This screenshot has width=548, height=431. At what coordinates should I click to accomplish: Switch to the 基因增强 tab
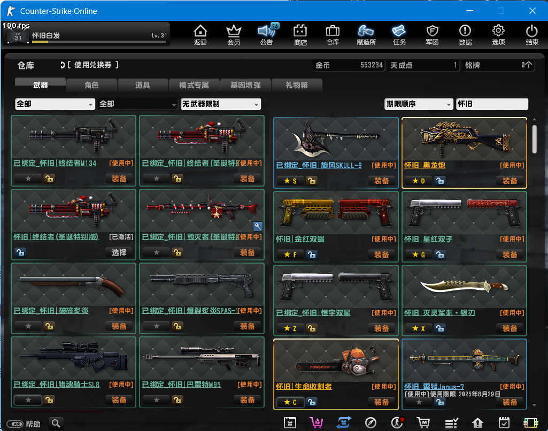point(245,84)
